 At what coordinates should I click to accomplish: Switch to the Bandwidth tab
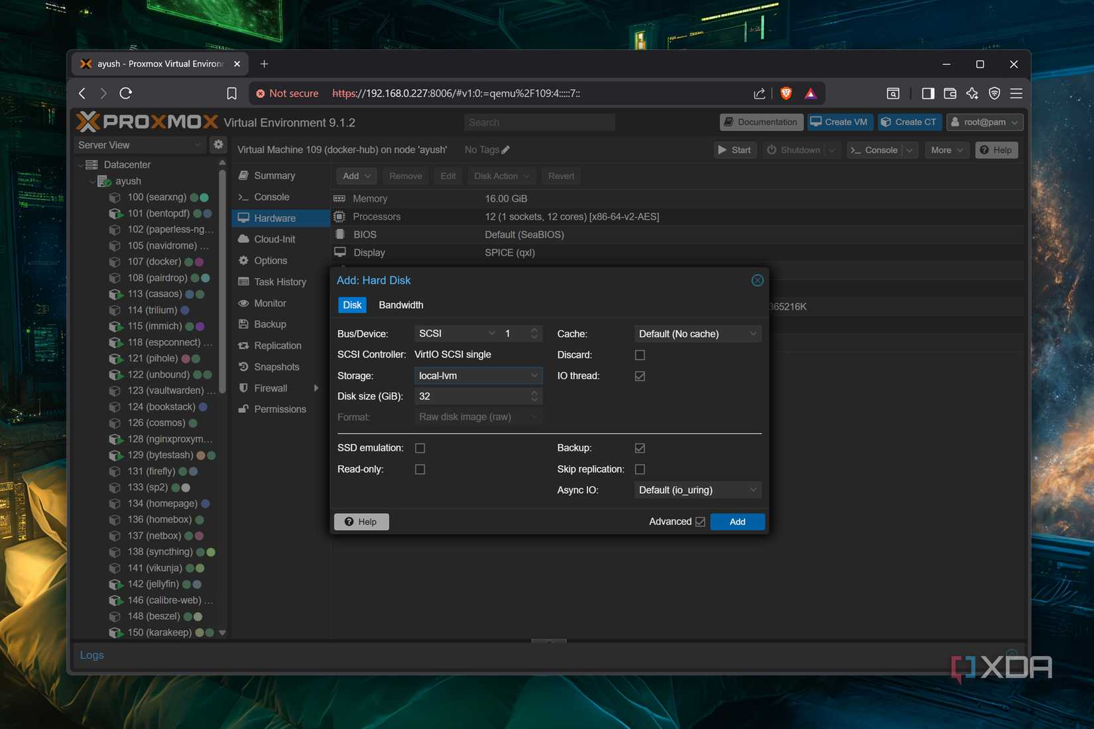[400, 305]
